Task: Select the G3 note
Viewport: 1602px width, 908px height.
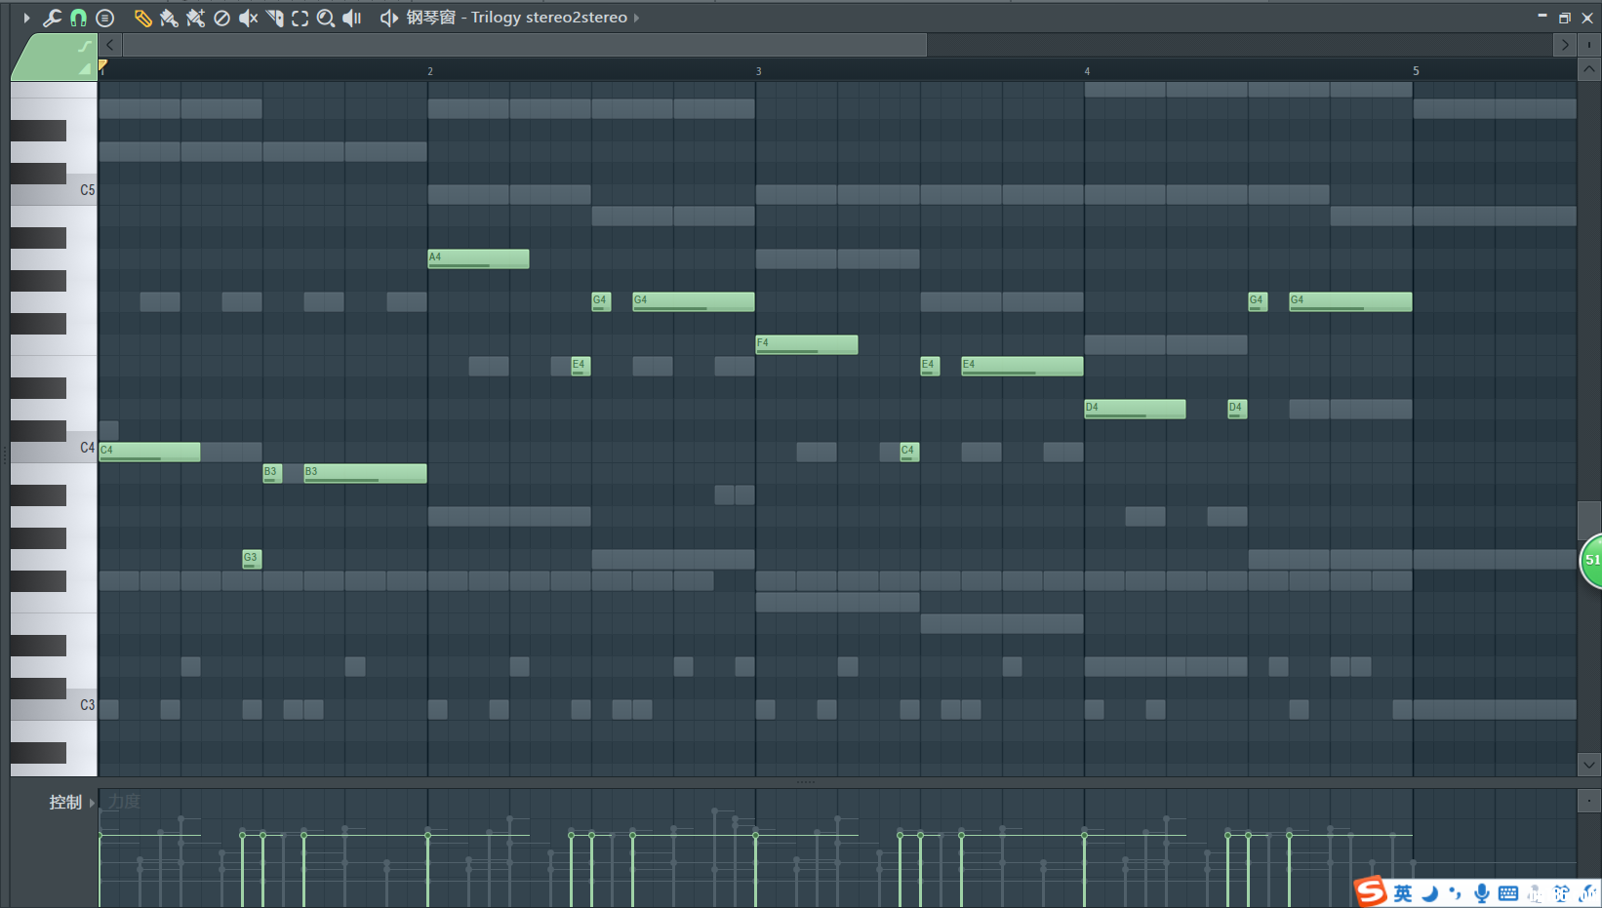Action: click(x=252, y=559)
